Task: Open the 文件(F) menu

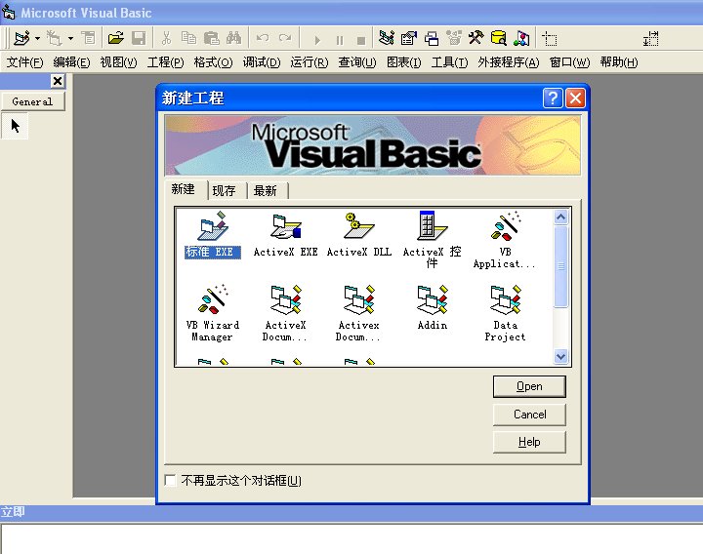Action: 25,62
